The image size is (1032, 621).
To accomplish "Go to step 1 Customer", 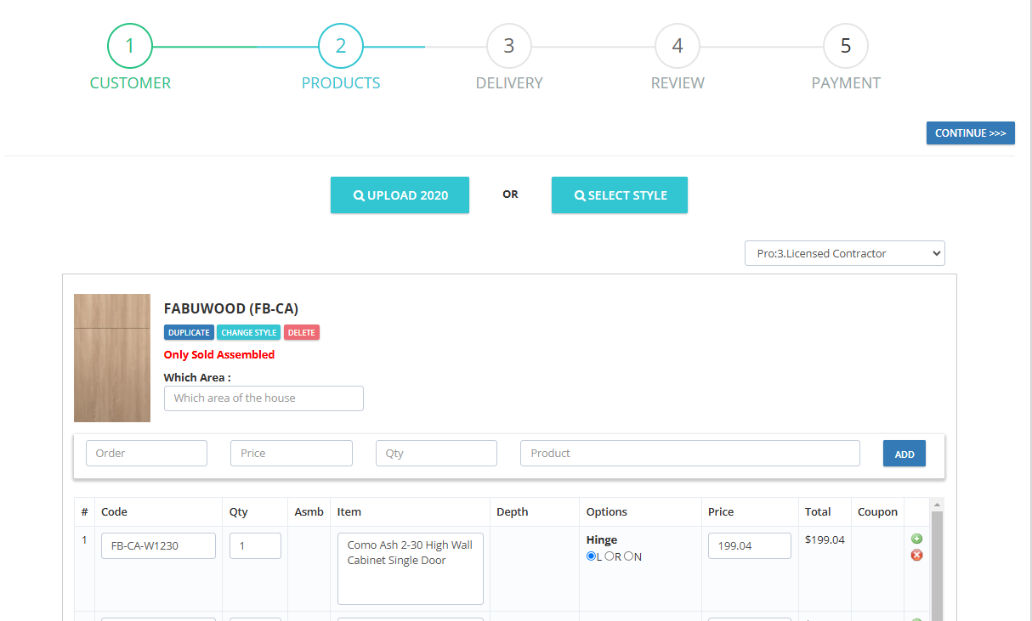I will click(130, 46).
